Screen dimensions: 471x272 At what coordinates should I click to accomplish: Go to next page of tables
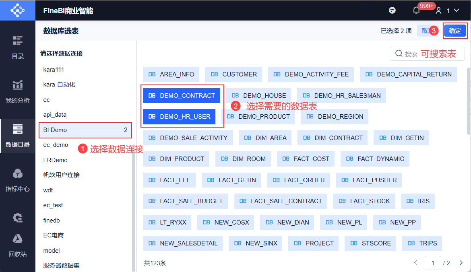[x=461, y=263]
